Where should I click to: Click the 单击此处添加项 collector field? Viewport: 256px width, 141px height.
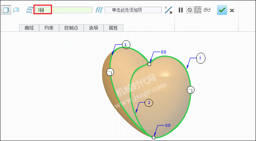coord(133,10)
